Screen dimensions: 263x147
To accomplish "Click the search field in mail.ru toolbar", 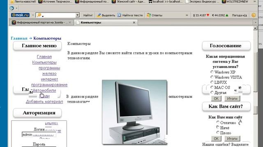I will click(x=58, y=15).
